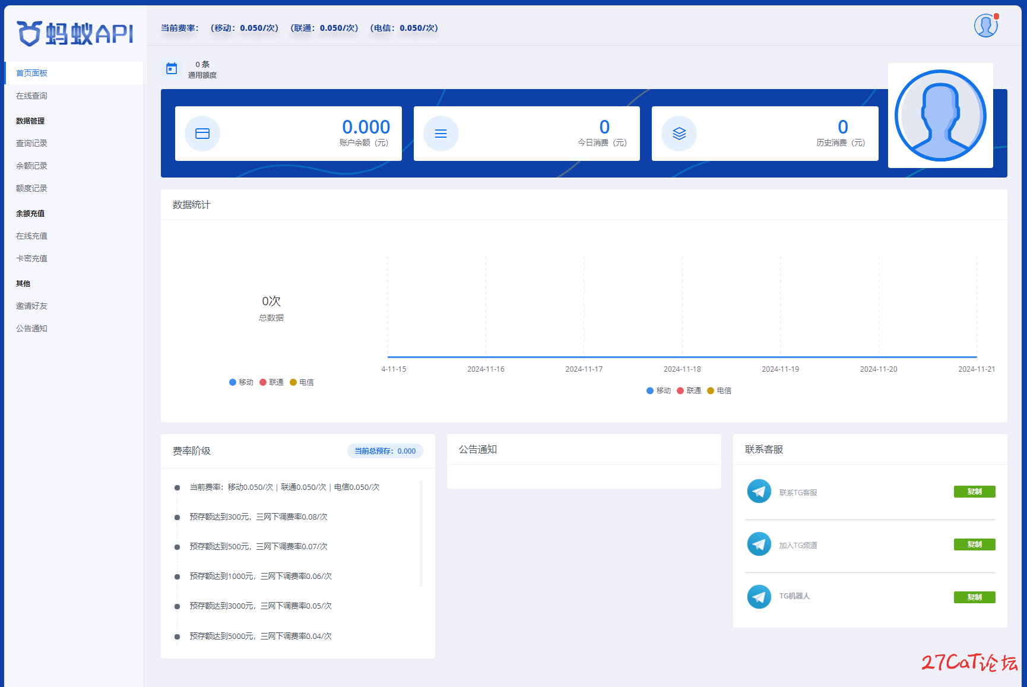Open the user avatar in top header
Viewport: 1027px width, 687px height.
(985, 26)
